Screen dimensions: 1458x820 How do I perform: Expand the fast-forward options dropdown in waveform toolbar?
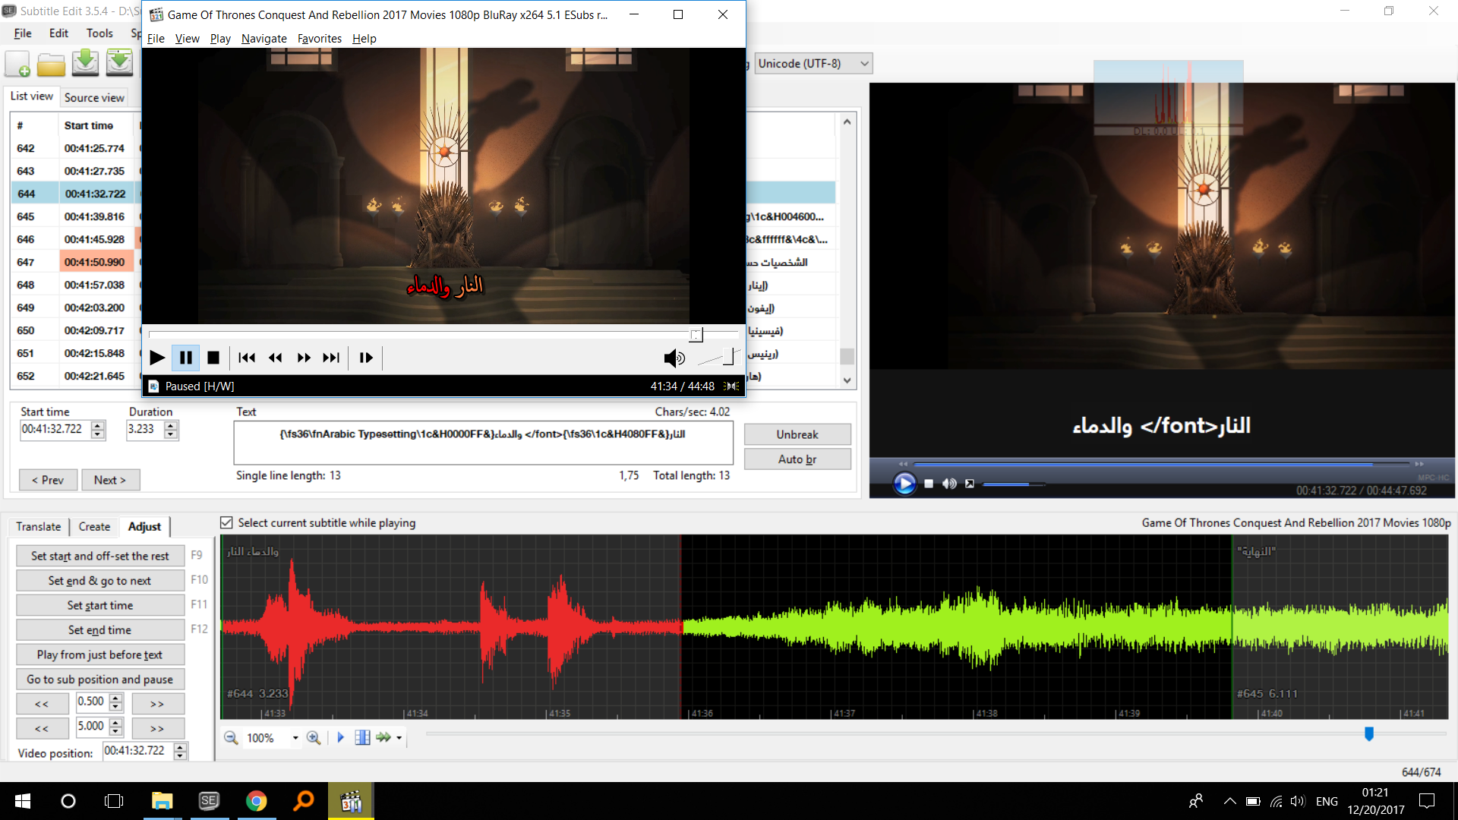pyautogui.click(x=397, y=737)
